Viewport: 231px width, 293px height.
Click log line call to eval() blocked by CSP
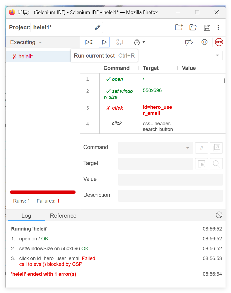coord(51,264)
